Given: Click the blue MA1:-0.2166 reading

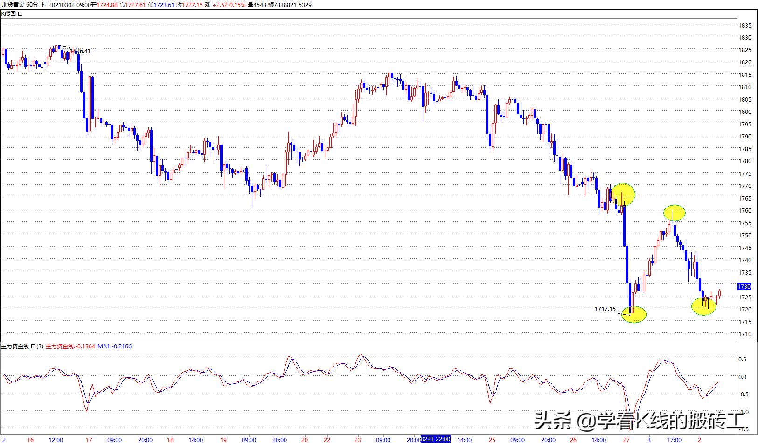Looking at the screenshot, I should pos(115,346).
